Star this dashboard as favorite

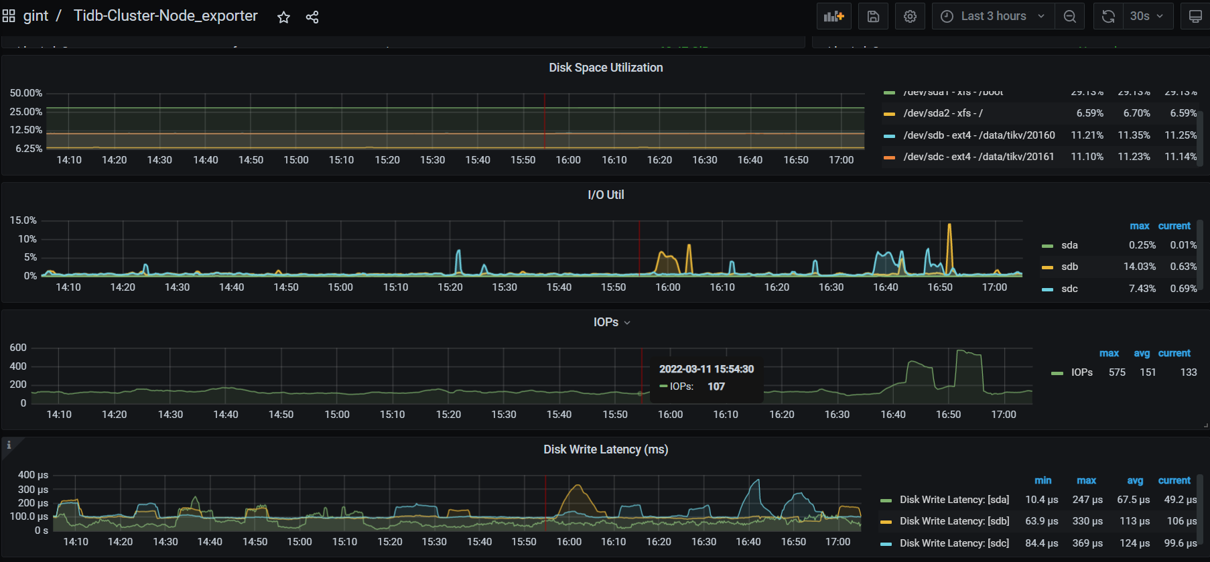283,17
